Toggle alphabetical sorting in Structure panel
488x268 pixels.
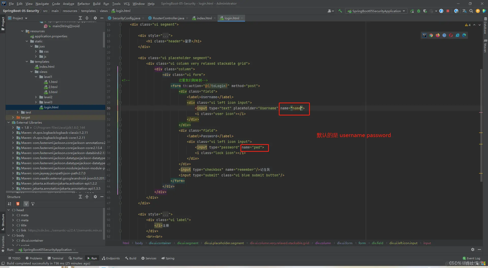pos(9,204)
